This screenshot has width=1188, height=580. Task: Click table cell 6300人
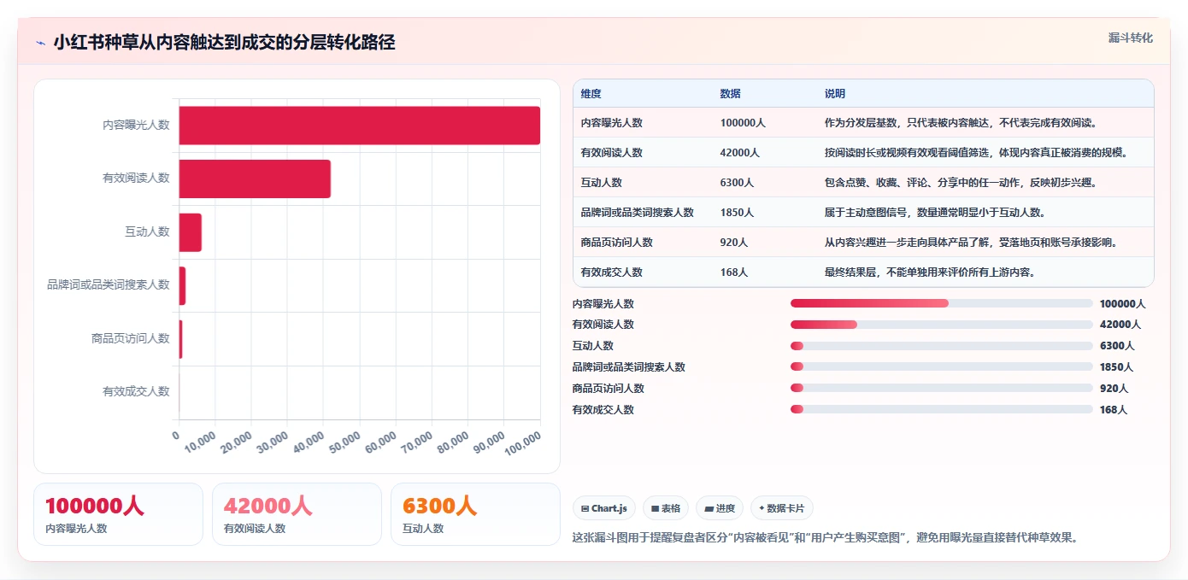(x=737, y=183)
